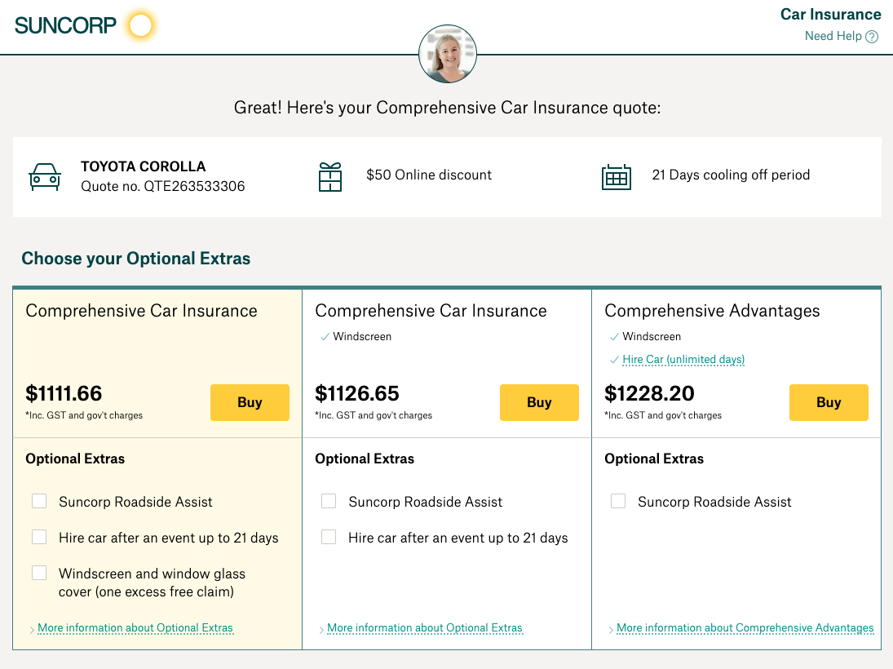Click the Suncorp sun logo
893x669 pixels.
[x=140, y=25]
